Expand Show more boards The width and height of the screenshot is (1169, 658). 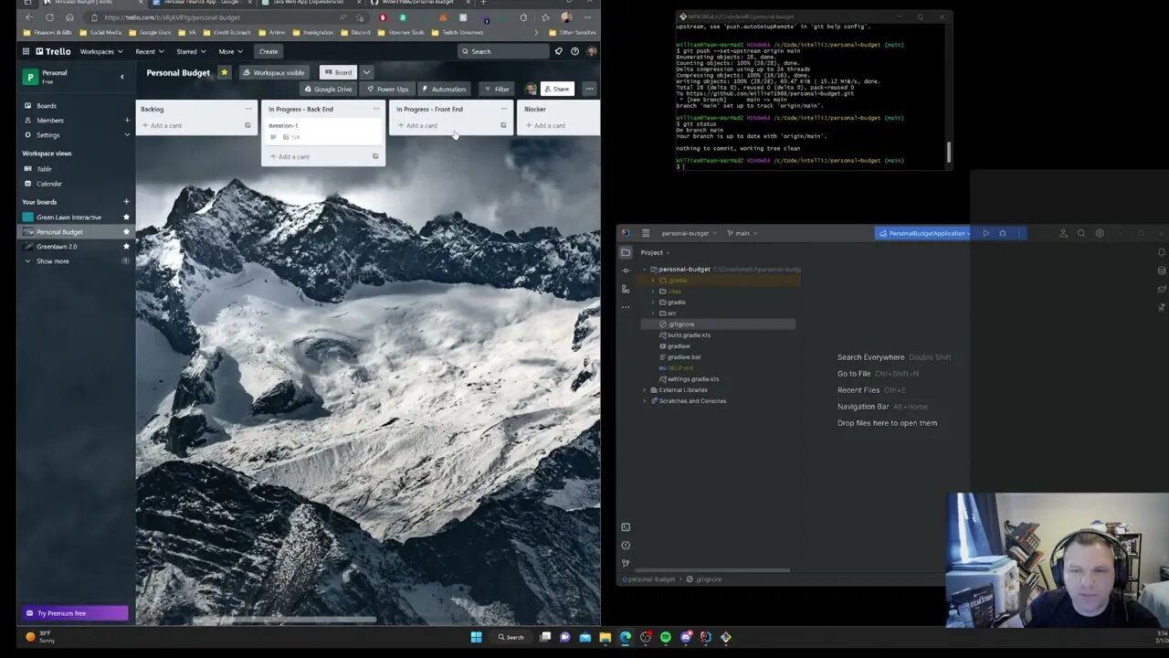52,261
